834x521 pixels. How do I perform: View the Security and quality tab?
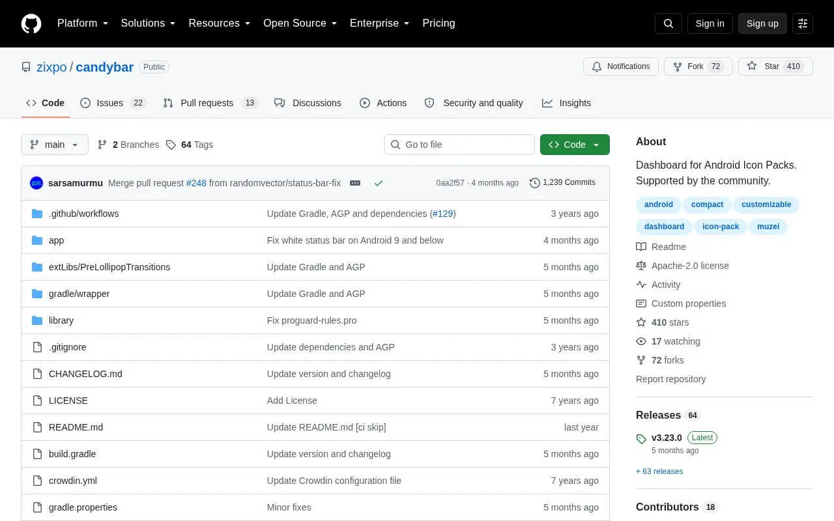coord(474,103)
